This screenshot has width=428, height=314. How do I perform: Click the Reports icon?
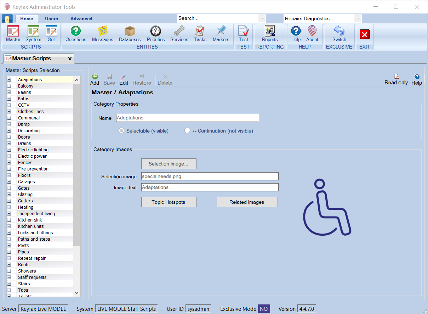click(x=270, y=34)
